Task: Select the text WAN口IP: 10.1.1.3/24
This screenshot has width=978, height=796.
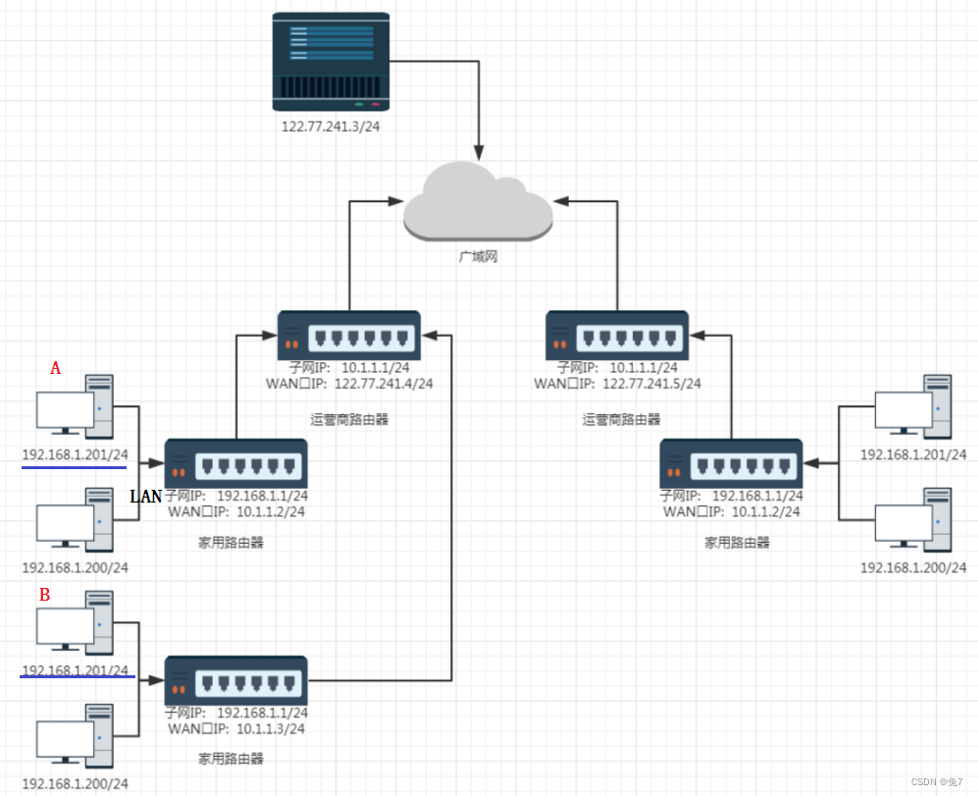Action: [x=236, y=728]
